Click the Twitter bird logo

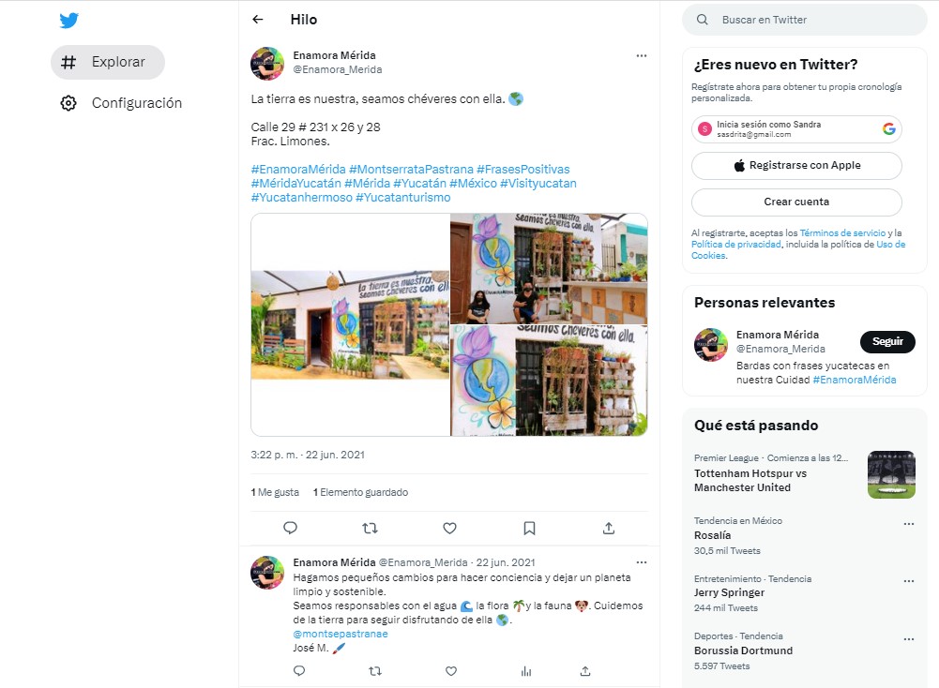(68, 21)
